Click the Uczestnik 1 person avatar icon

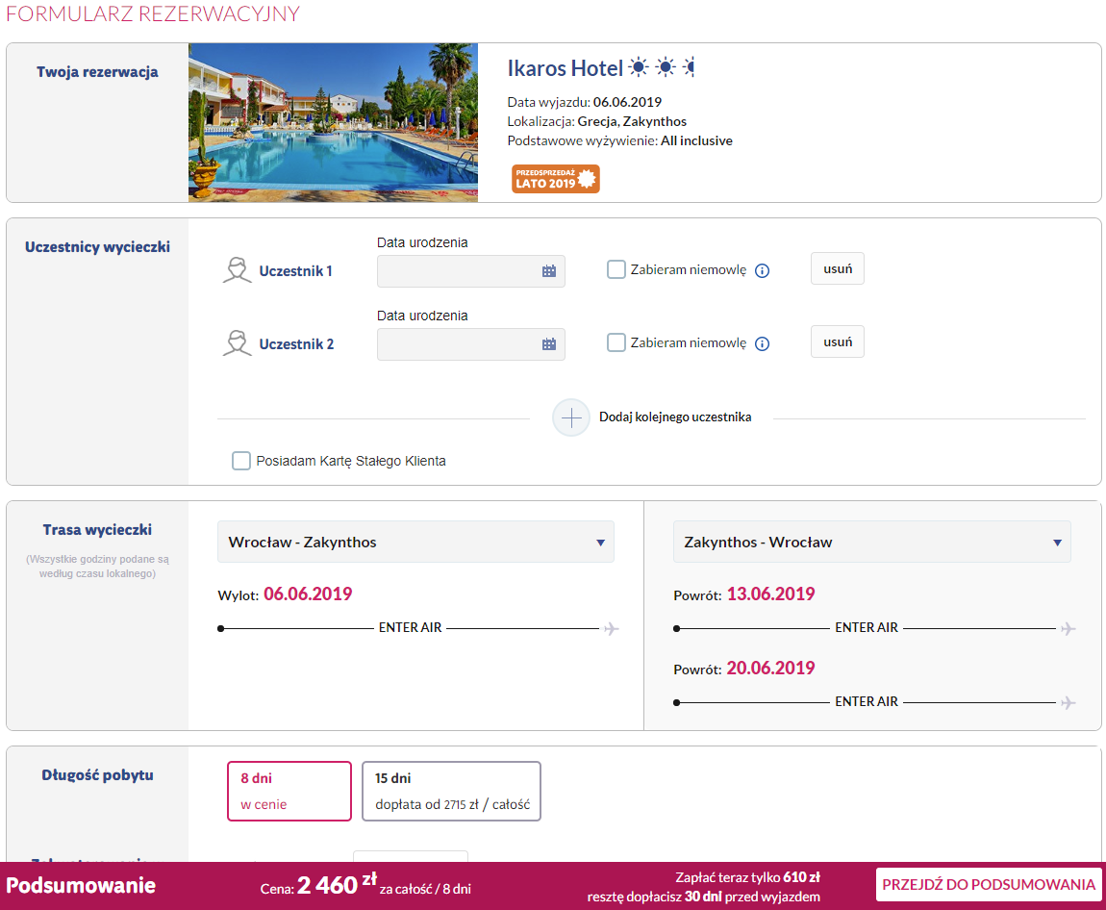(237, 270)
